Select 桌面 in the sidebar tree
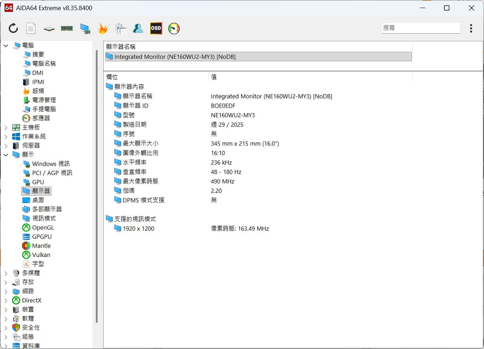 (x=38, y=200)
